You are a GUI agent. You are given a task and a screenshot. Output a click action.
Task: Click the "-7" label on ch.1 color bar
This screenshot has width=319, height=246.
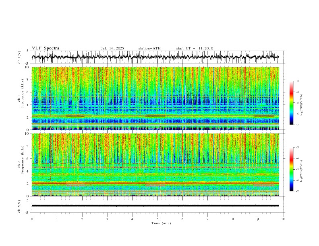coord(297,125)
